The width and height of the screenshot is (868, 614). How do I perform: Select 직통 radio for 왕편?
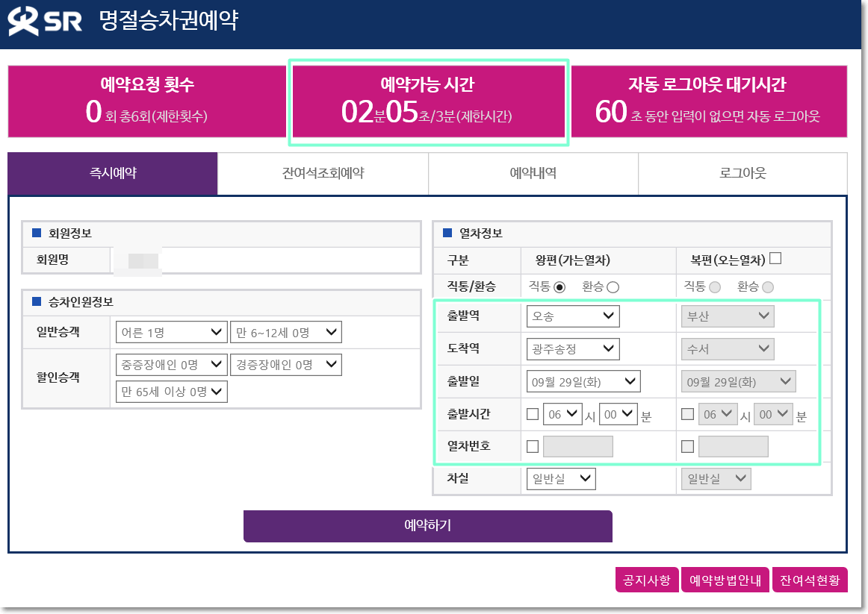pyautogui.click(x=559, y=286)
